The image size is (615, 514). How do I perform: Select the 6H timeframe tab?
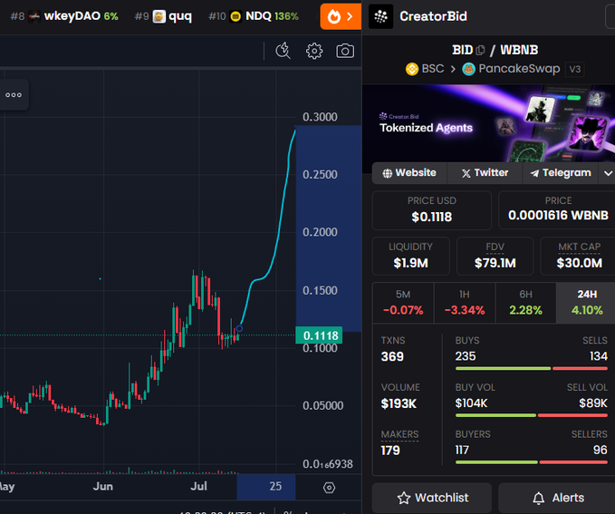tap(526, 303)
